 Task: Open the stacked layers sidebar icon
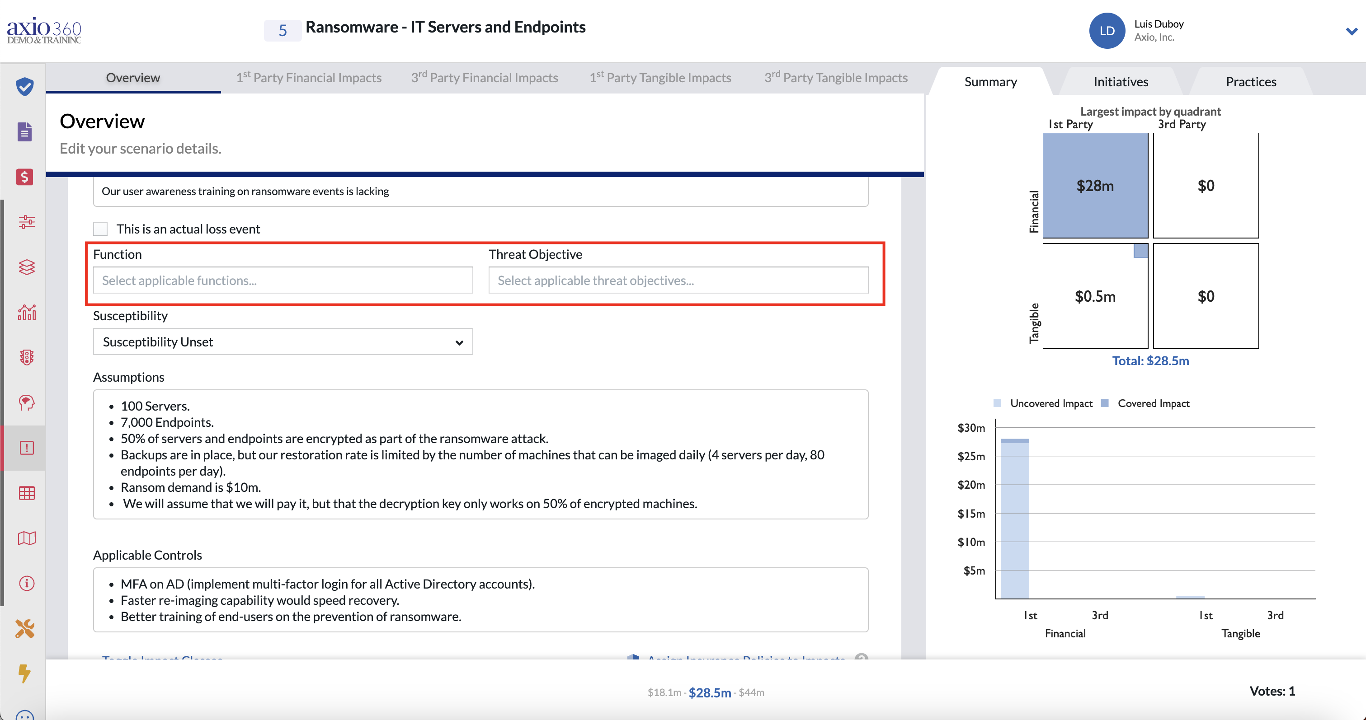click(x=27, y=267)
